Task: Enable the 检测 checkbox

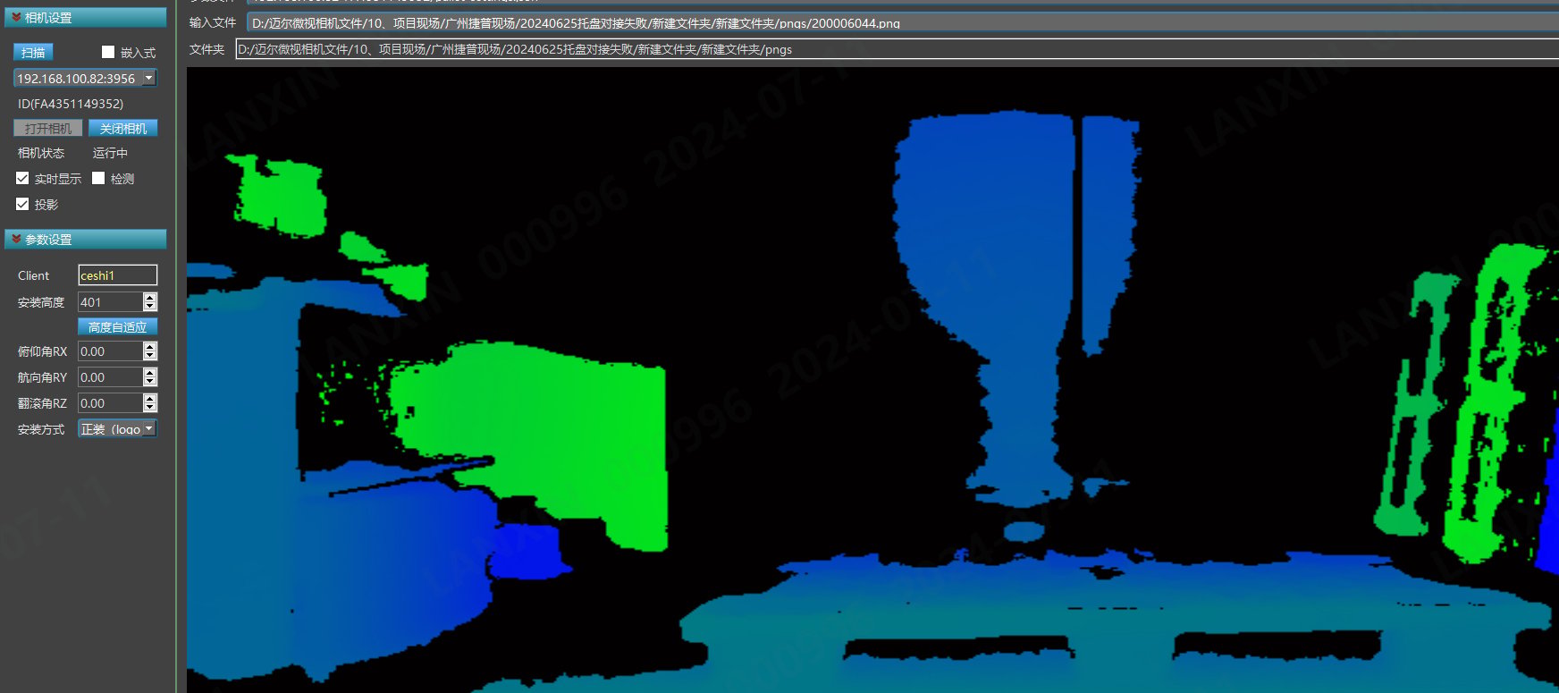Action: pos(98,178)
